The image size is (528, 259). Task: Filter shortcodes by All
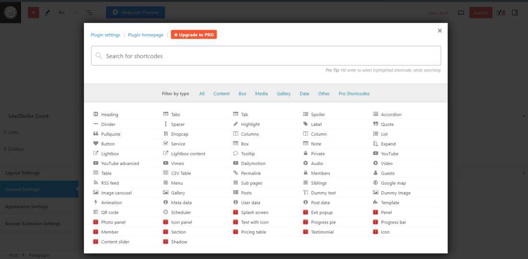(x=202, y=94)
